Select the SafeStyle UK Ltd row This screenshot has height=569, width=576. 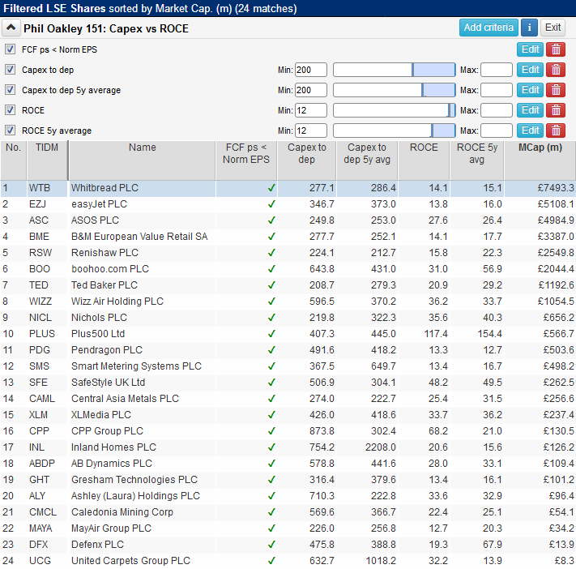point(288,382)
